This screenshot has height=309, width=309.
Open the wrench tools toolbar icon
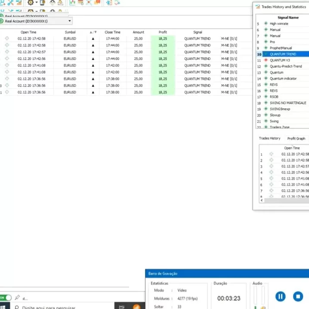(x=11, y=2)
